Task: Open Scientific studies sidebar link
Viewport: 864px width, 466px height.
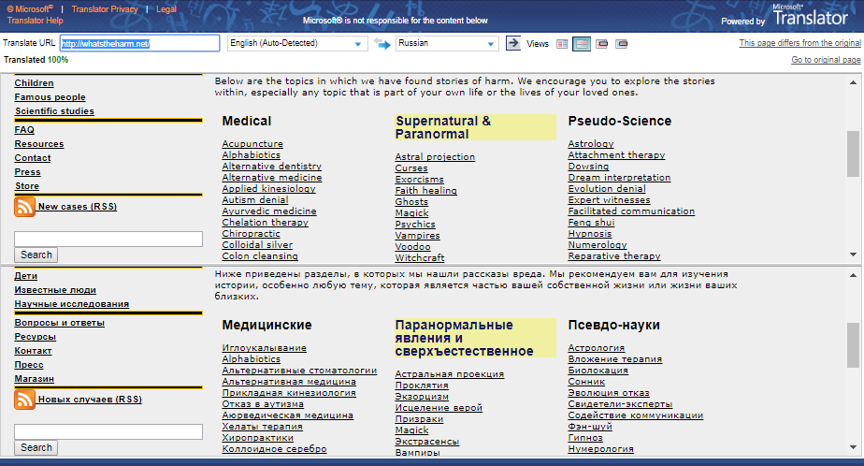Action: click(54, 111)
